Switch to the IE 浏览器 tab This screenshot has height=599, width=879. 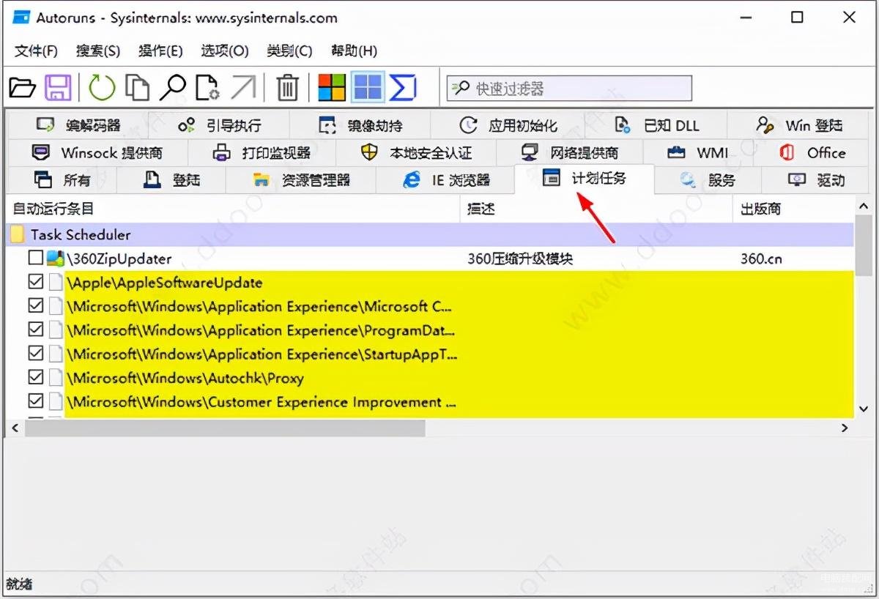[446, 180]
